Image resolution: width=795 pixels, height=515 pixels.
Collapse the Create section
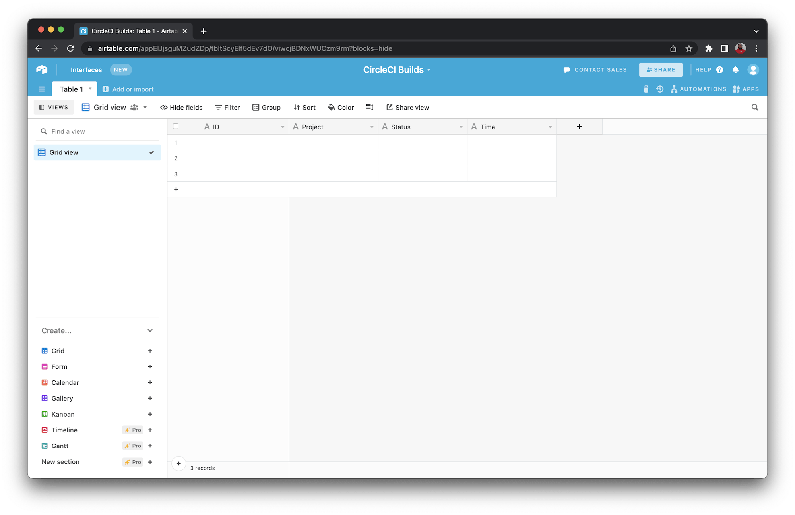coord(150,330)
